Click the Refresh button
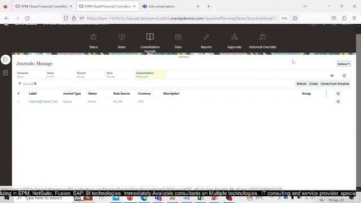 pos(301,84)
